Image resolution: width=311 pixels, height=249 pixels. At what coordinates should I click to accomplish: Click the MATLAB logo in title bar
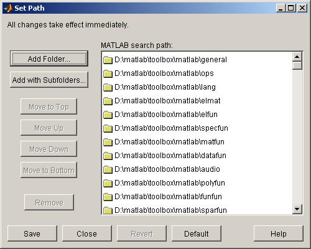coord(8,8)
